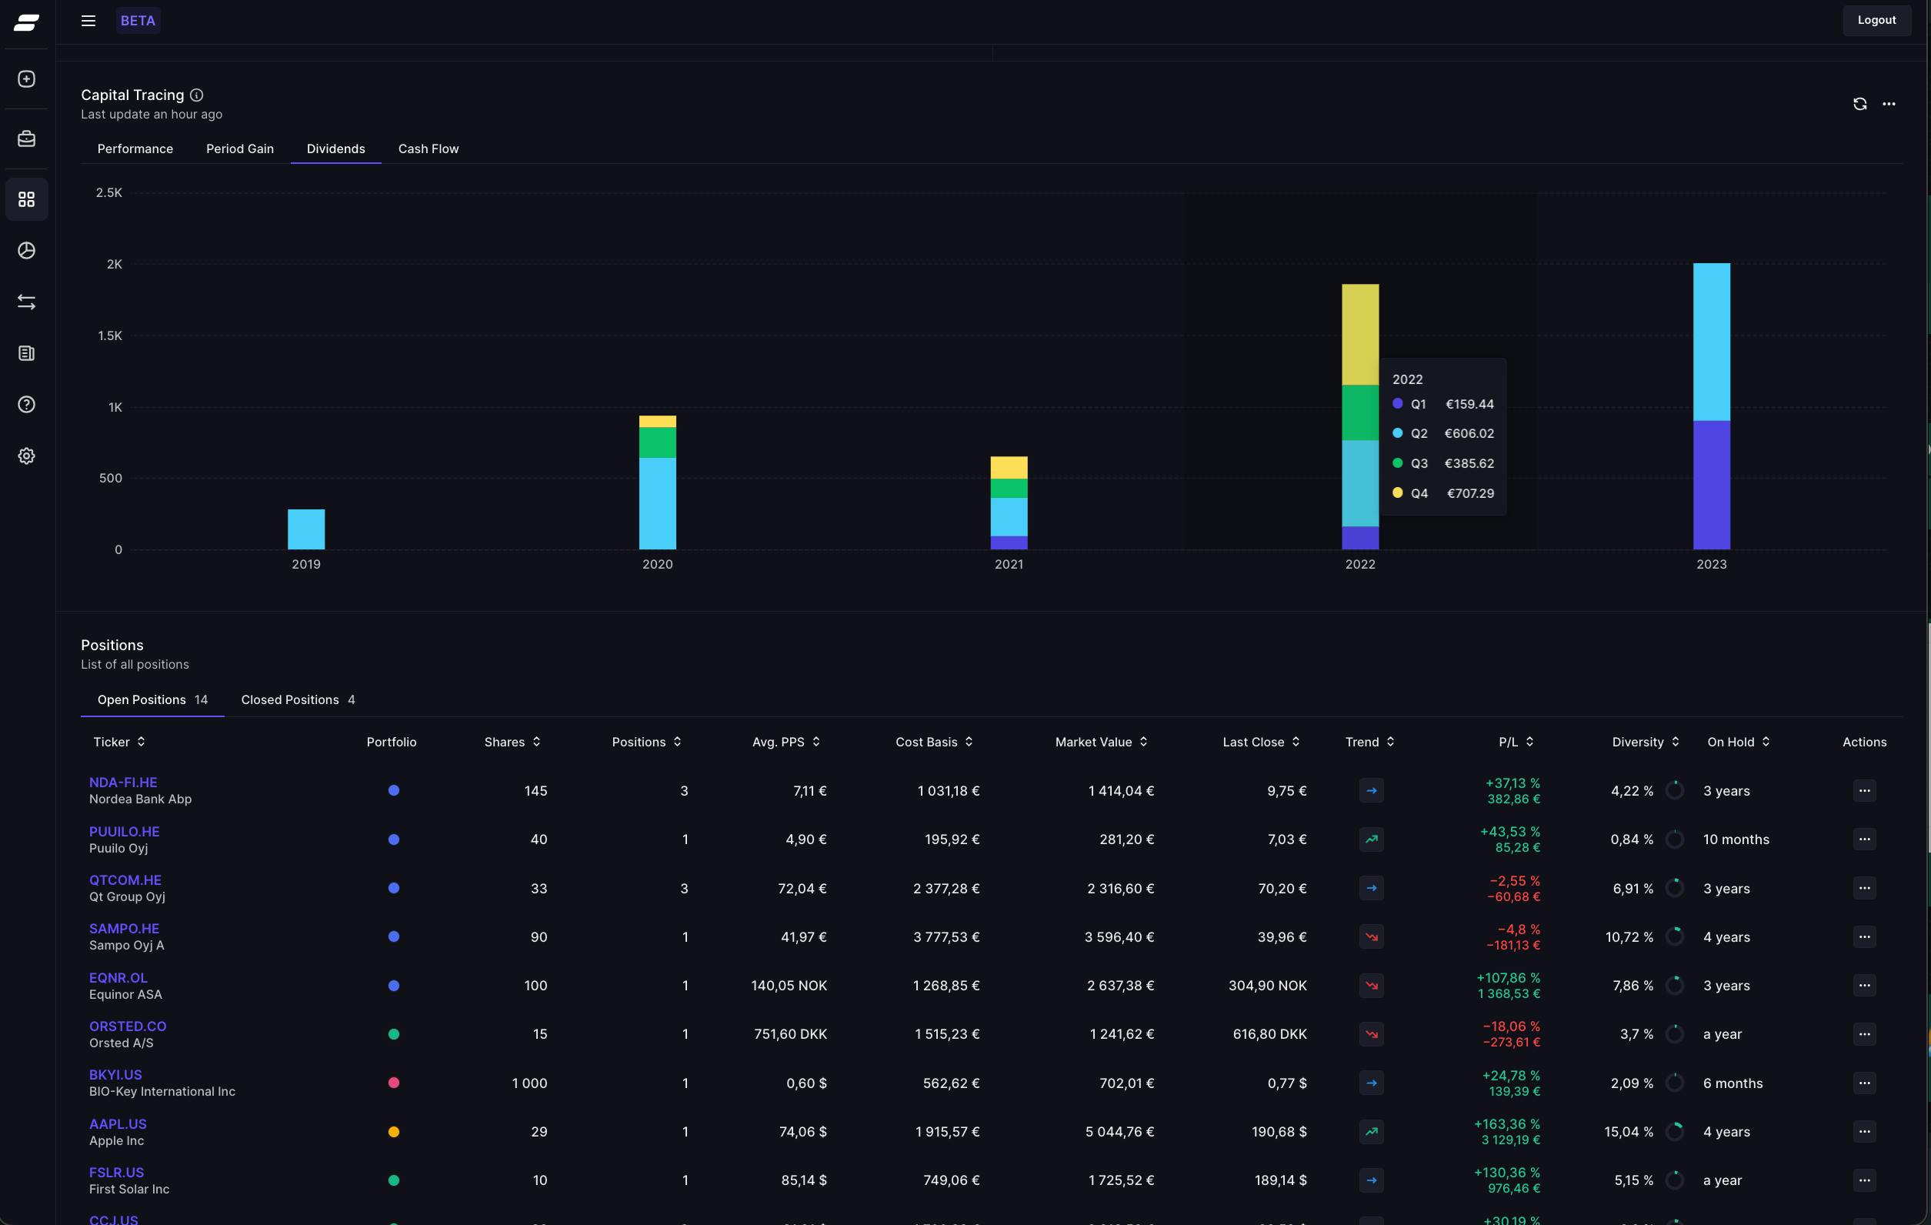1931x1225 pixels.
Task: Click trend icon for NDA-FI.HE row
Action: [1371, 790]
